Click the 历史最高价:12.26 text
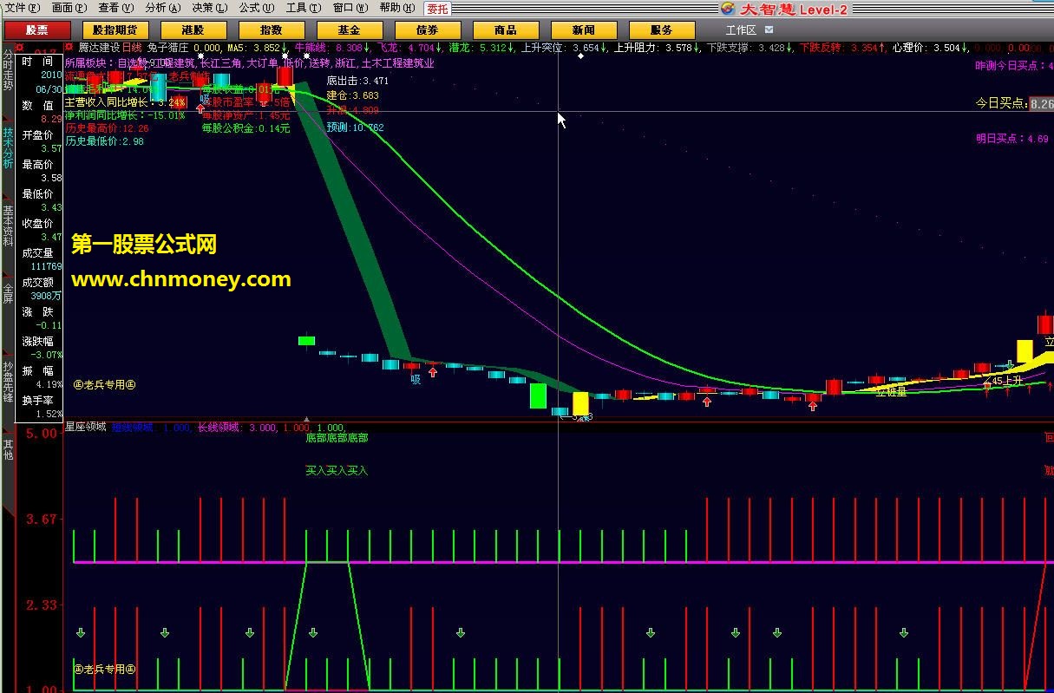Viewport: 1054px width, 693px height. click(x=108, y=127)
